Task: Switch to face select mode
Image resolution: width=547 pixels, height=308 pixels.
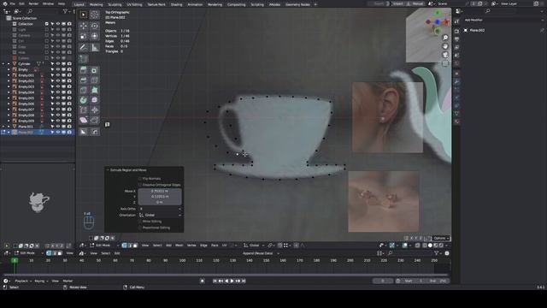Action: click(x=135, y=246)
